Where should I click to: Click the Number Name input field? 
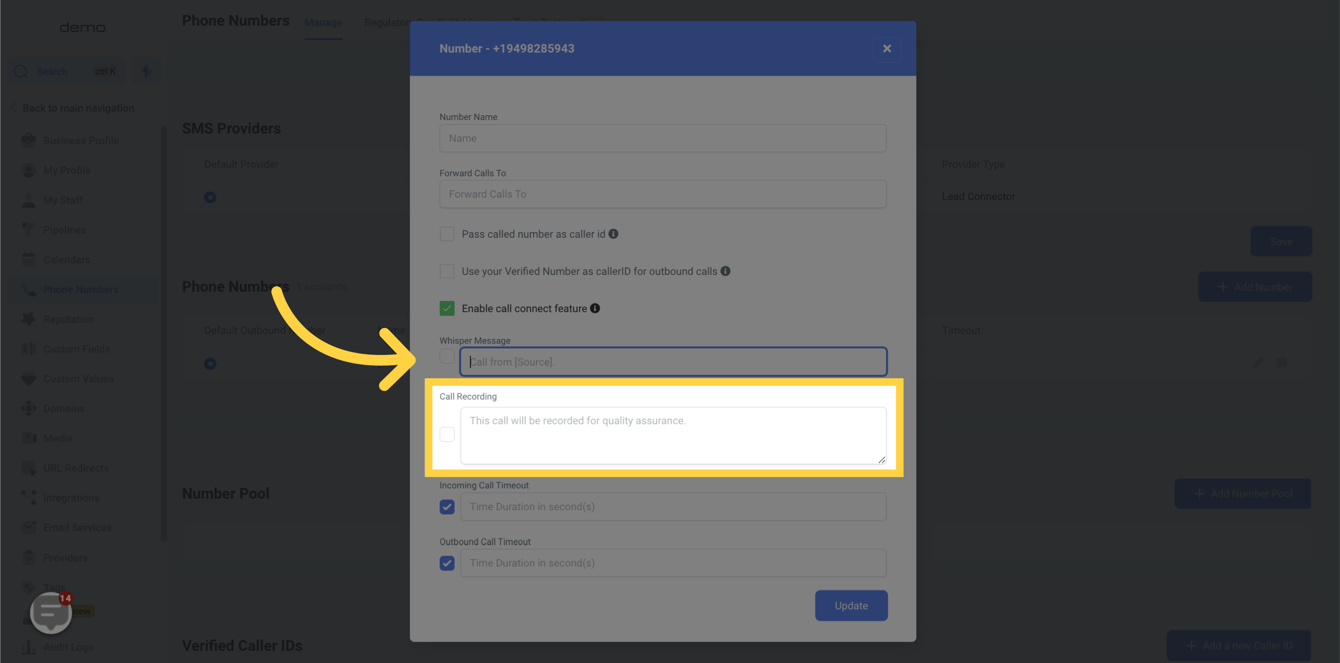(x=662, y=138)
